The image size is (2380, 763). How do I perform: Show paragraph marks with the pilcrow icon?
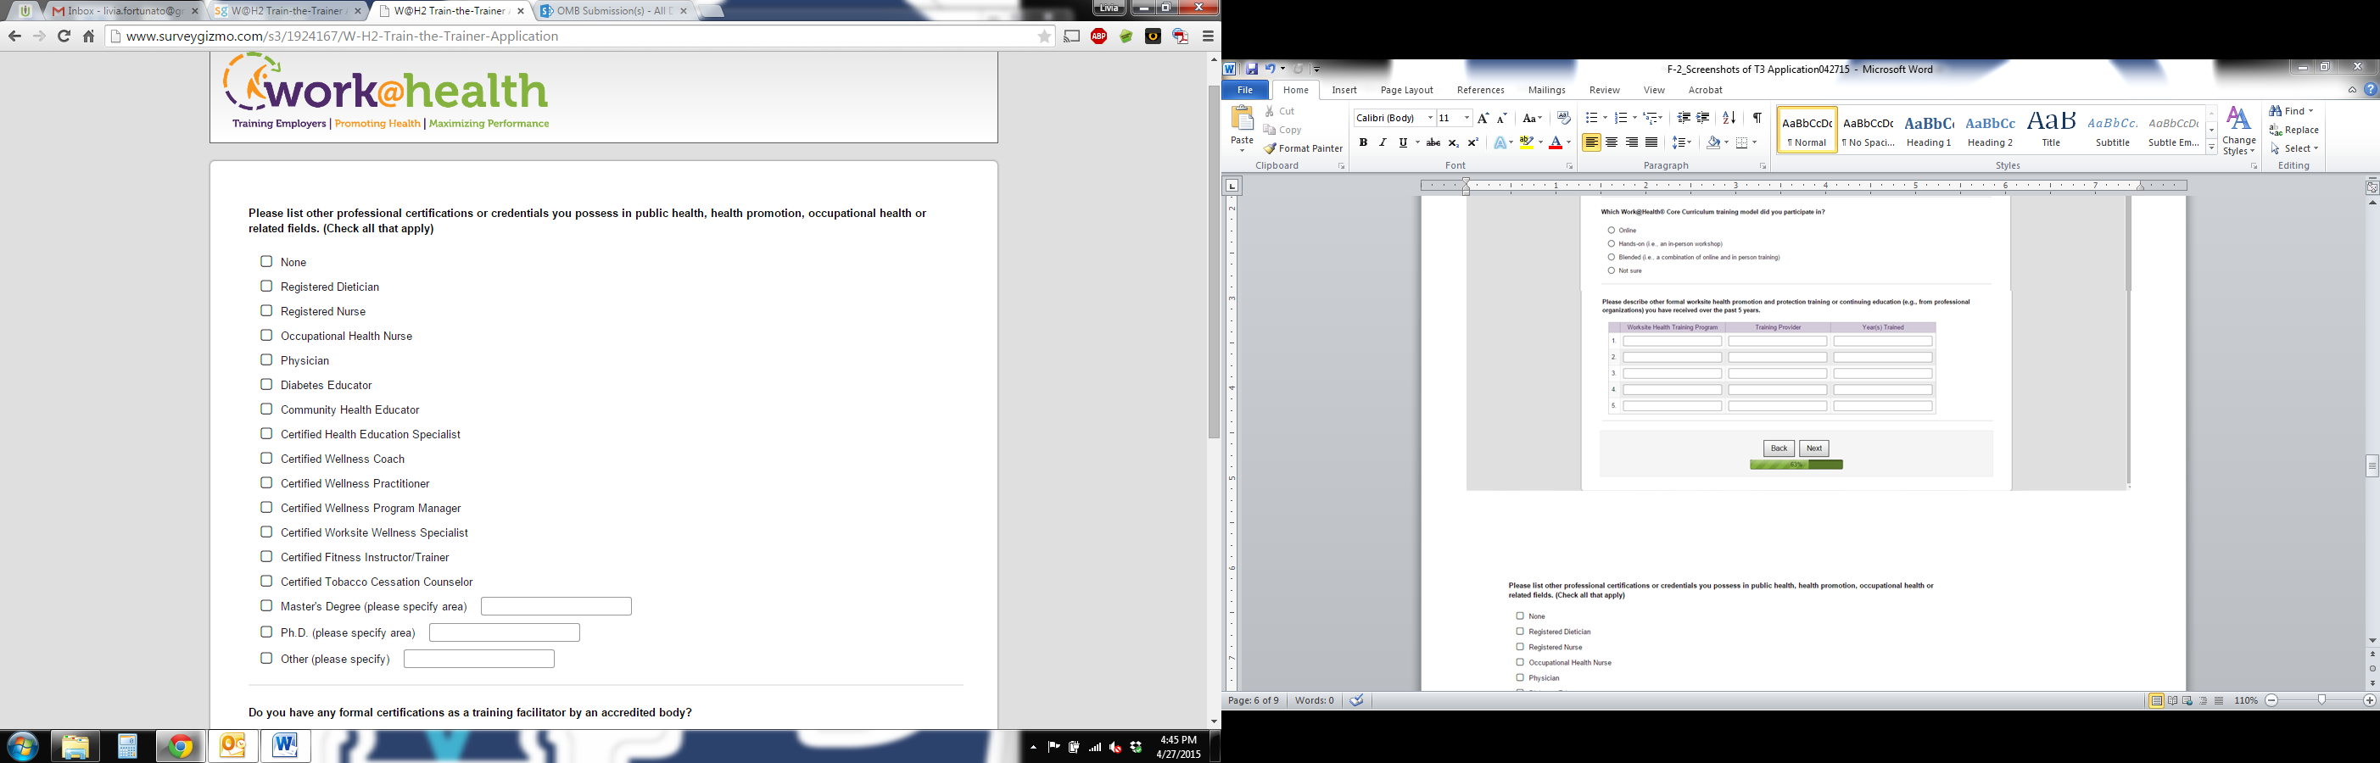click(1757, 118)
